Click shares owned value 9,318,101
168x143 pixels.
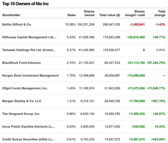tap(87, 101)
